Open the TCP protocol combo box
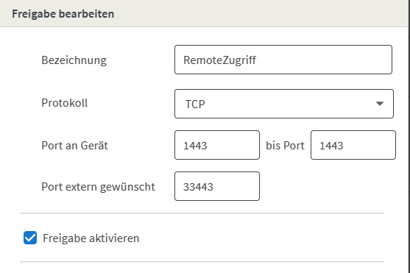The width and height of the screenshot is (410, 273). click(x=284, y=104)
